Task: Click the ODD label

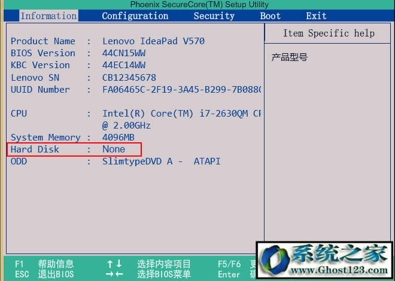Action: tap(19, 161)
